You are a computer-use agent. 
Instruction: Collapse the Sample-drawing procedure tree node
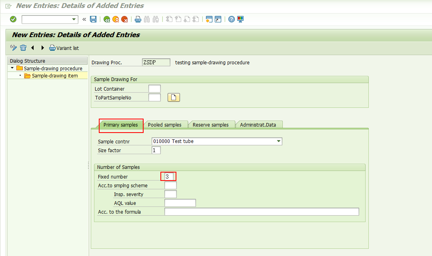[x=12, y=68]
